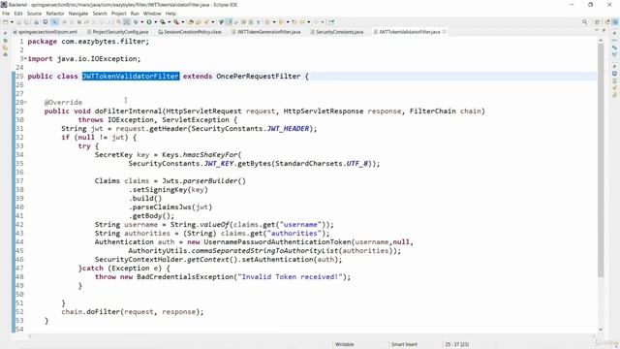The width and height of the screenshot is (620, 349).
Task: Click the JWT_KEY constant on line 35
Action: pyautogui.click(x=219, y=164)
